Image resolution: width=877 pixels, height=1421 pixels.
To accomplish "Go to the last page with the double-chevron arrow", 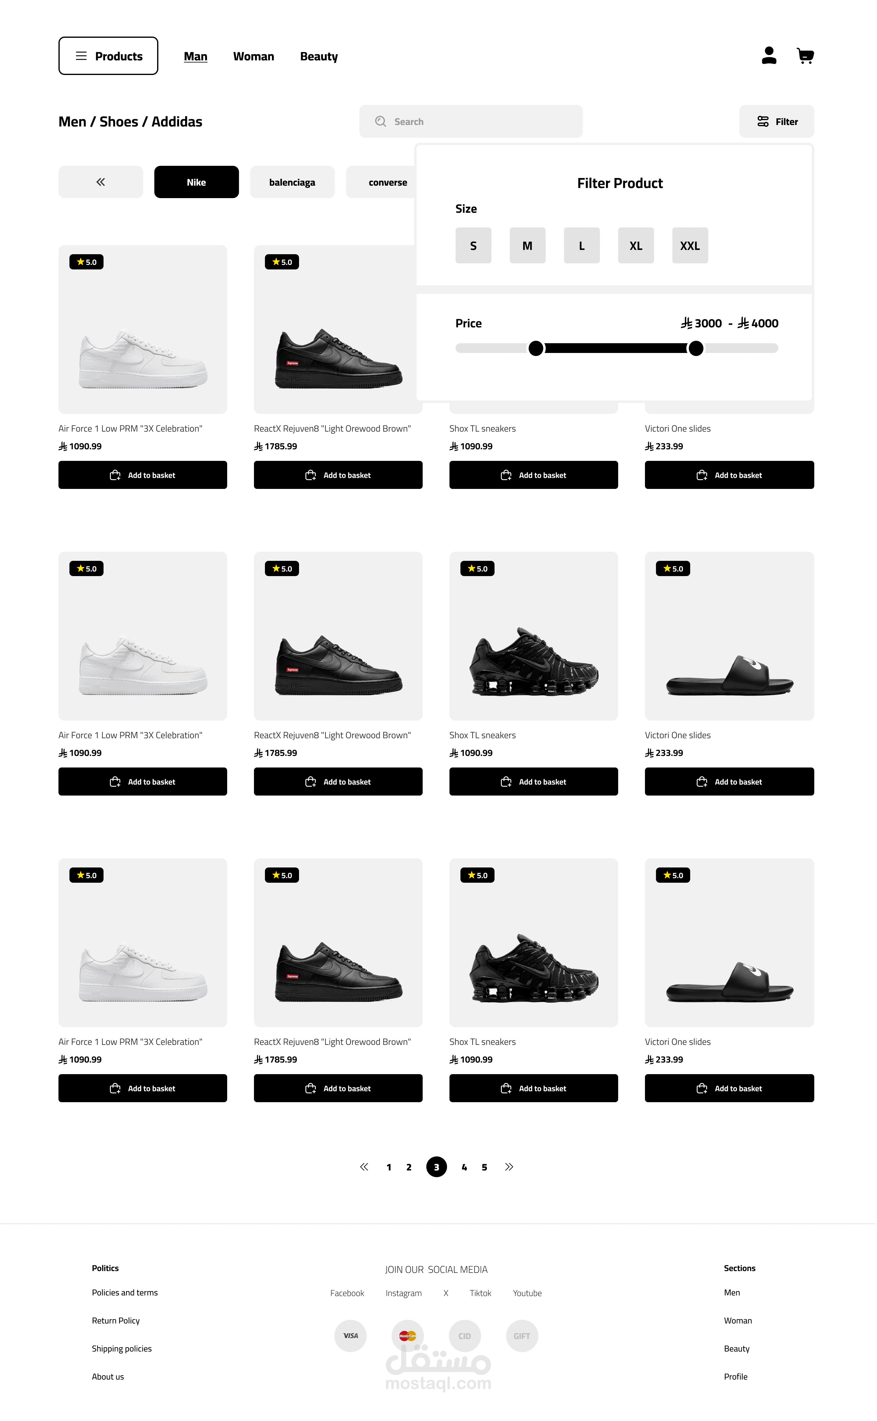I will 509,1167.
